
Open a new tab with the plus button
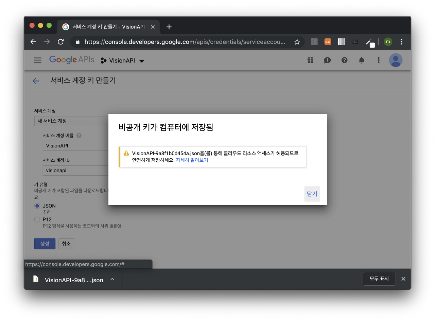tap(169, 27)
